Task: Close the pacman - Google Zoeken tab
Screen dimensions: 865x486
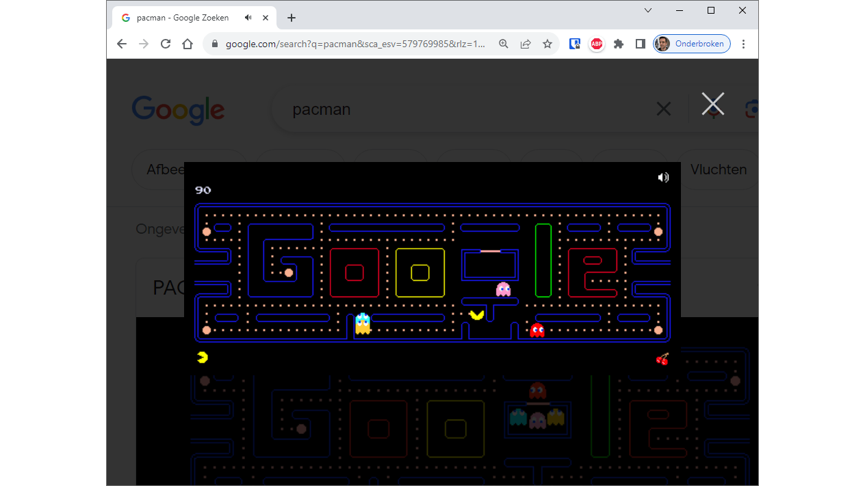Action: coord(266,18)
